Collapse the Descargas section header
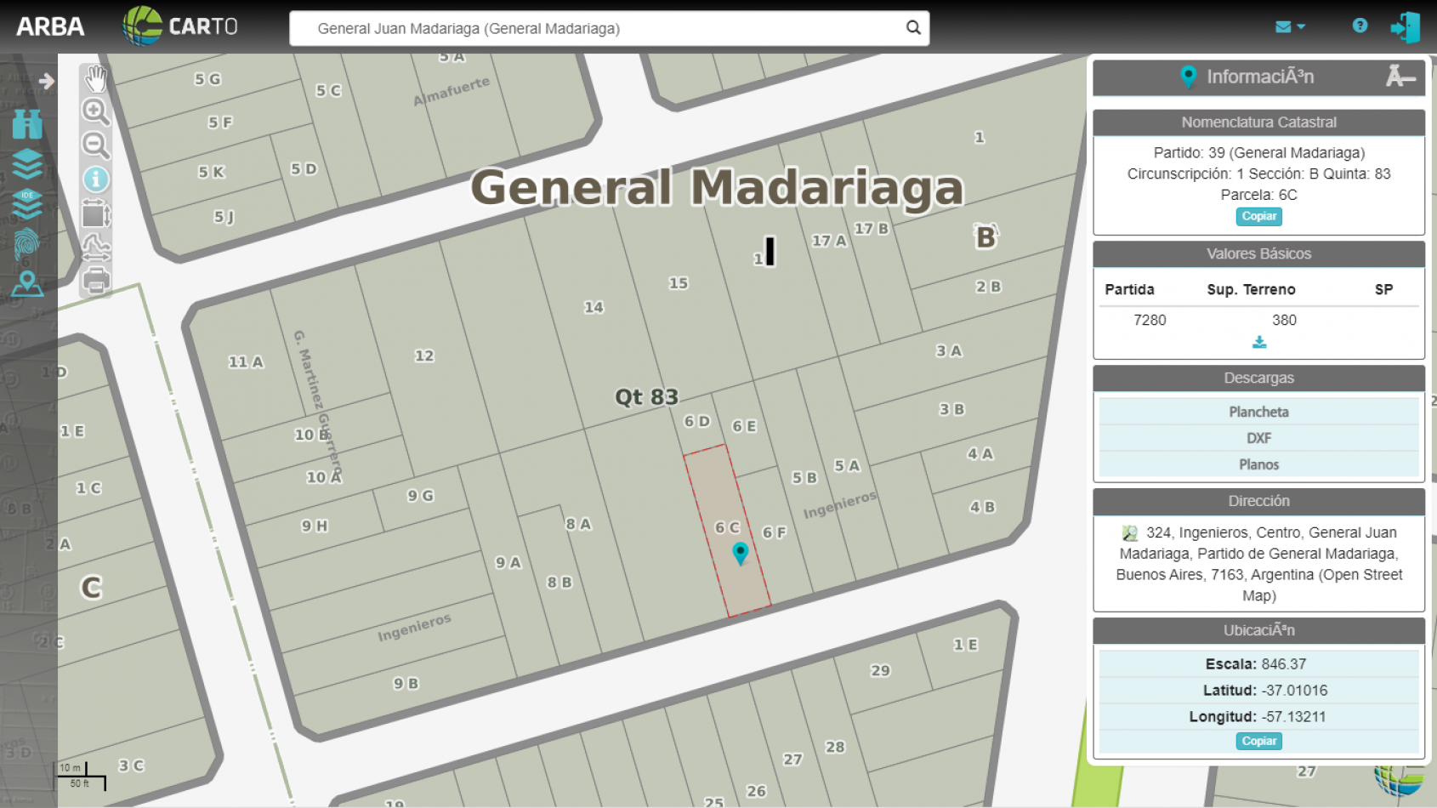The image size is (1437, 808). click(x=1258, y=378)
